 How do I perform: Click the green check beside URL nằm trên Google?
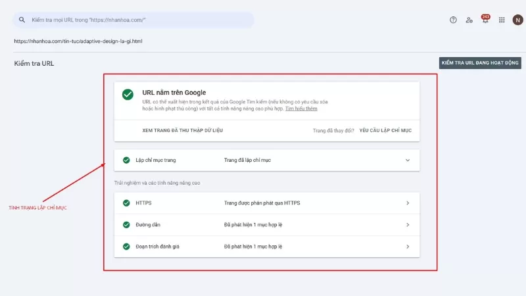coord(128,94)
